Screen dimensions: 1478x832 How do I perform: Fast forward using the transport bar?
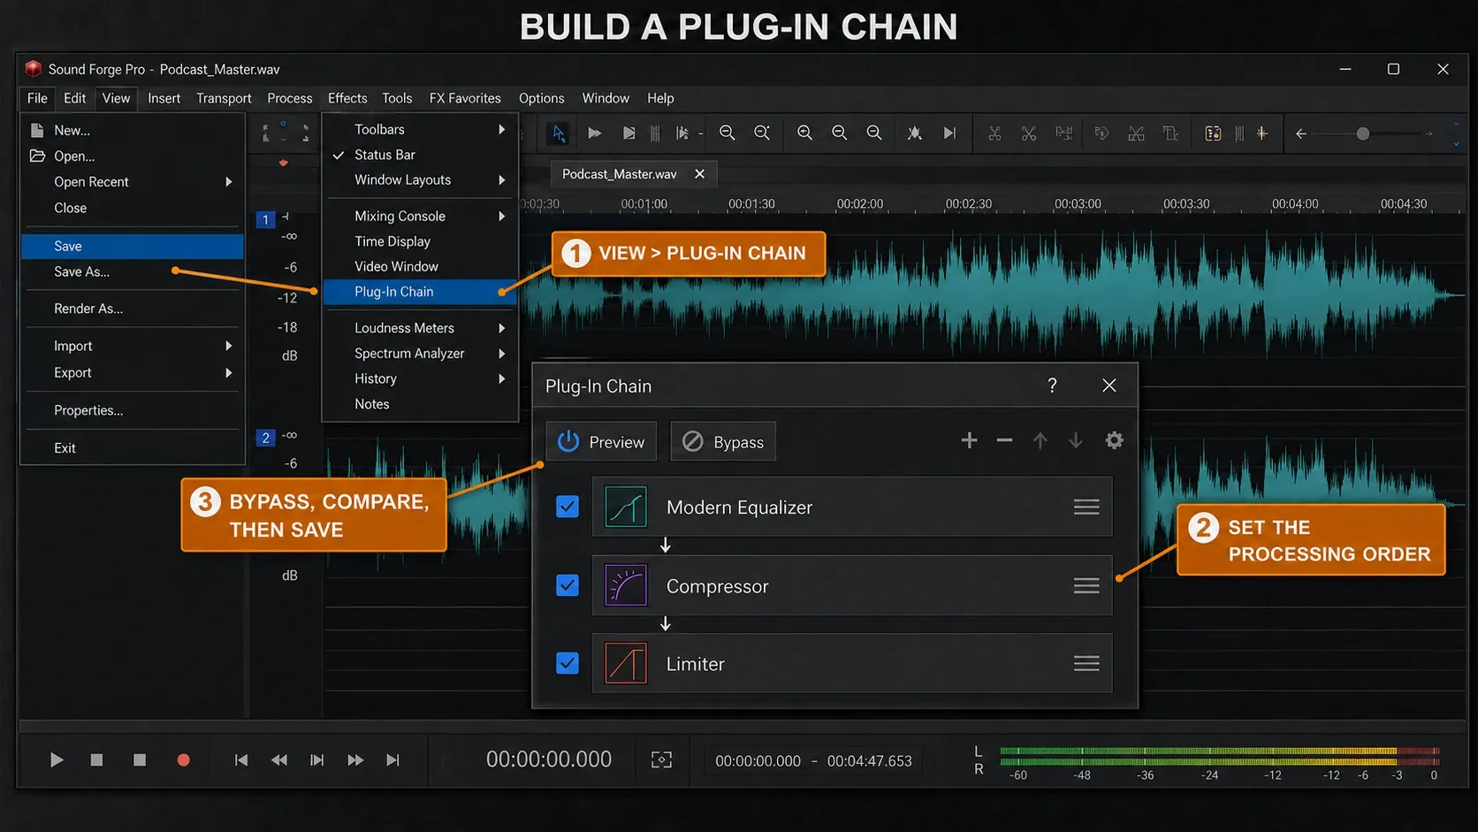[x=355, y=759]
